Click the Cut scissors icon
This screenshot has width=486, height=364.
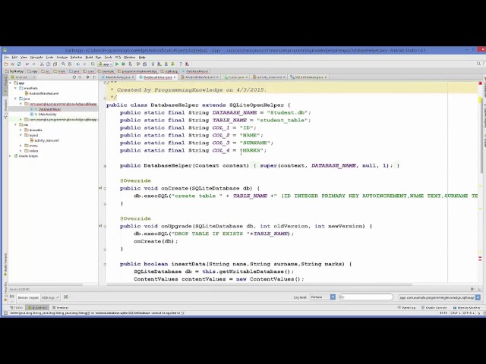(x=42, y=64)
